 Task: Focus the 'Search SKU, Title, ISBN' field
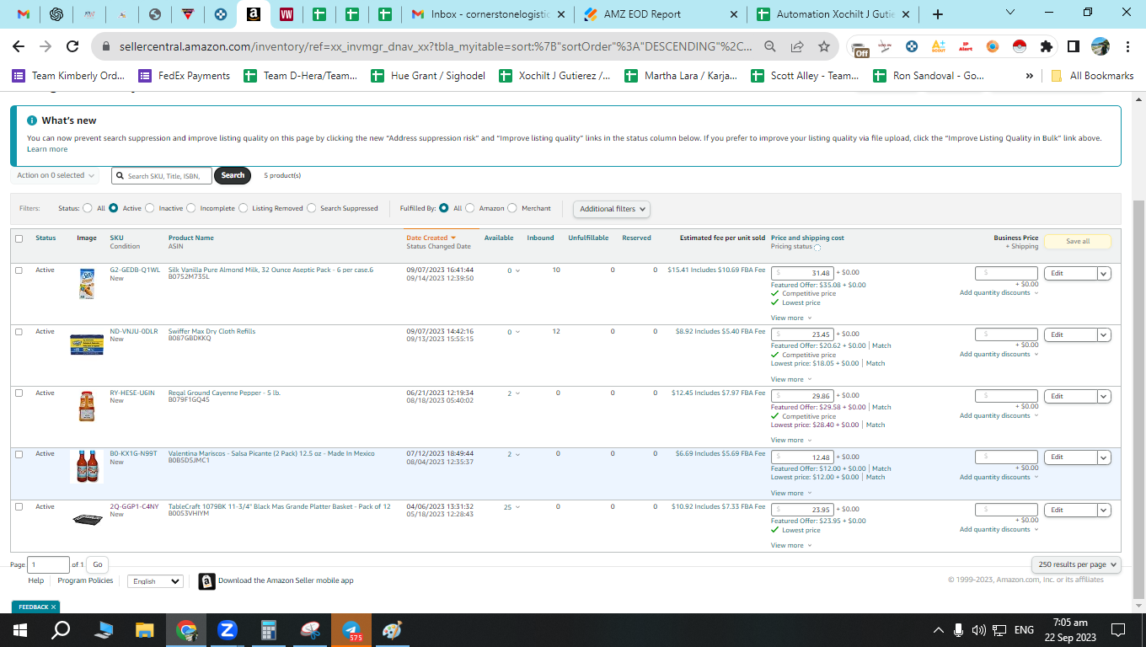162,175
